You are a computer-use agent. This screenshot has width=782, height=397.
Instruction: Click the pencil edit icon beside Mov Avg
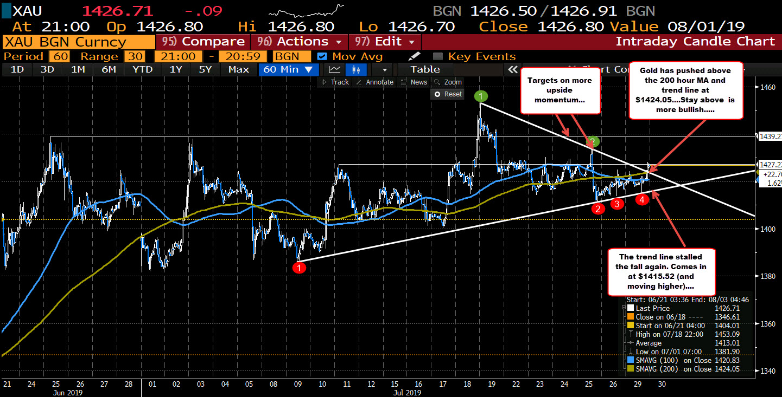click(x=415, y=56)
